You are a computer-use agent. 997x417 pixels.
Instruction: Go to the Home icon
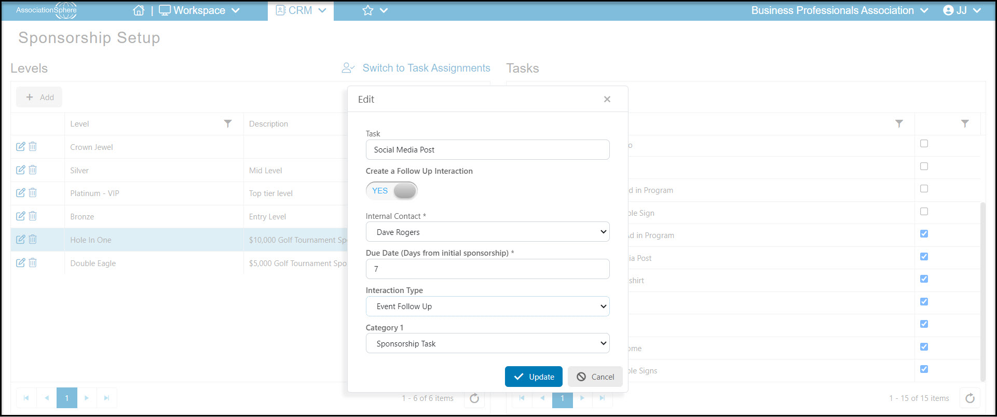tap(139, 10)
